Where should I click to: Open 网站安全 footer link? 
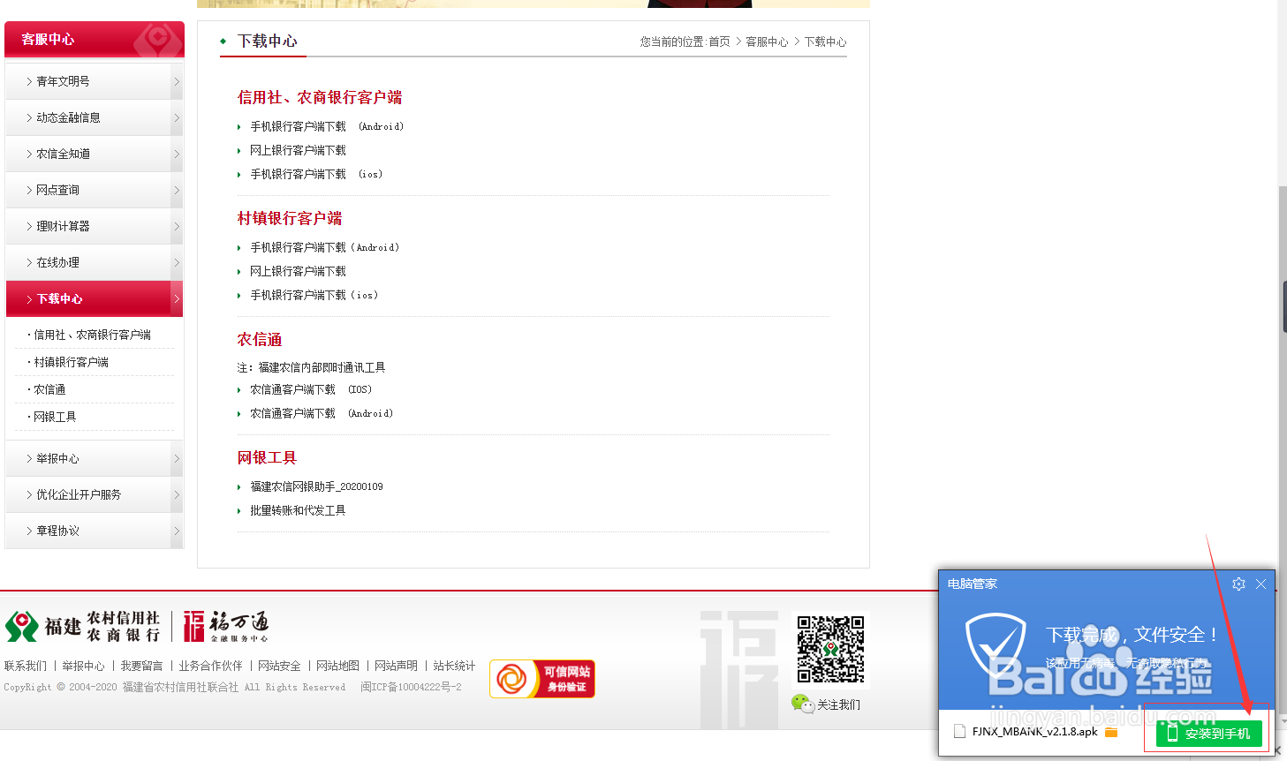pyautogui.click(x=279, y=666)
